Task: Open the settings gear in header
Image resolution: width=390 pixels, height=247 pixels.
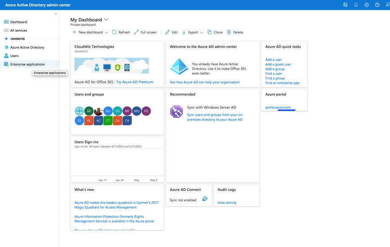Action: click(x=367, y=5)
